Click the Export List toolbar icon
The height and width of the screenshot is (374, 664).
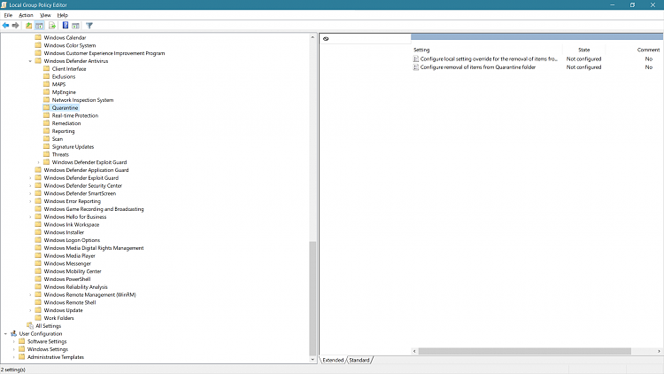coord(52,26)
